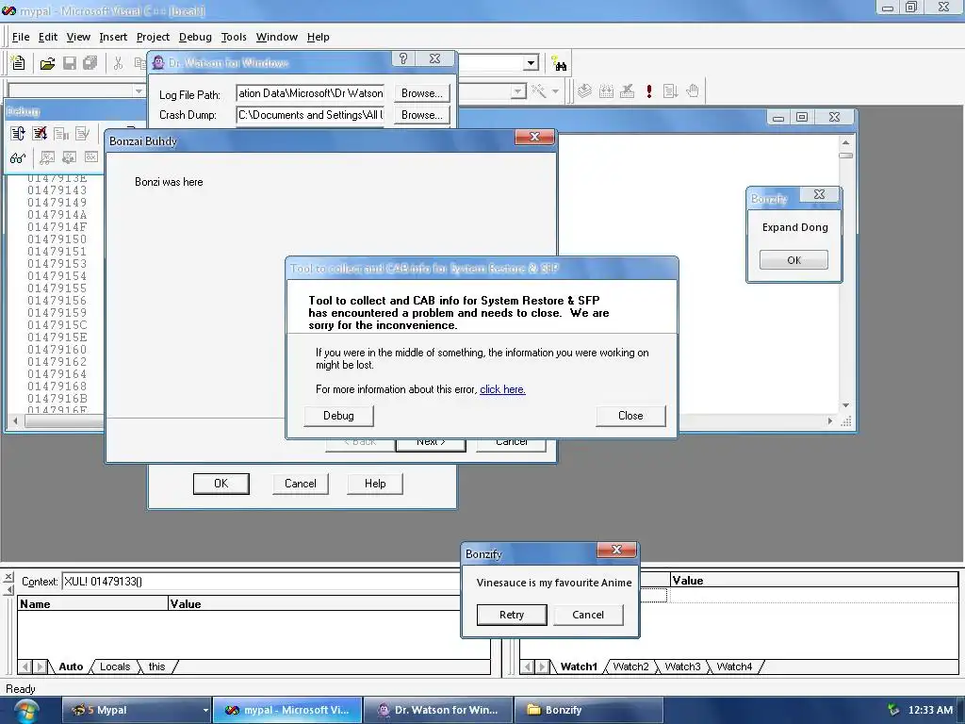Open the Insert menu
The image size is (965, 724).
pyautogui.click(x=113, y=37)
